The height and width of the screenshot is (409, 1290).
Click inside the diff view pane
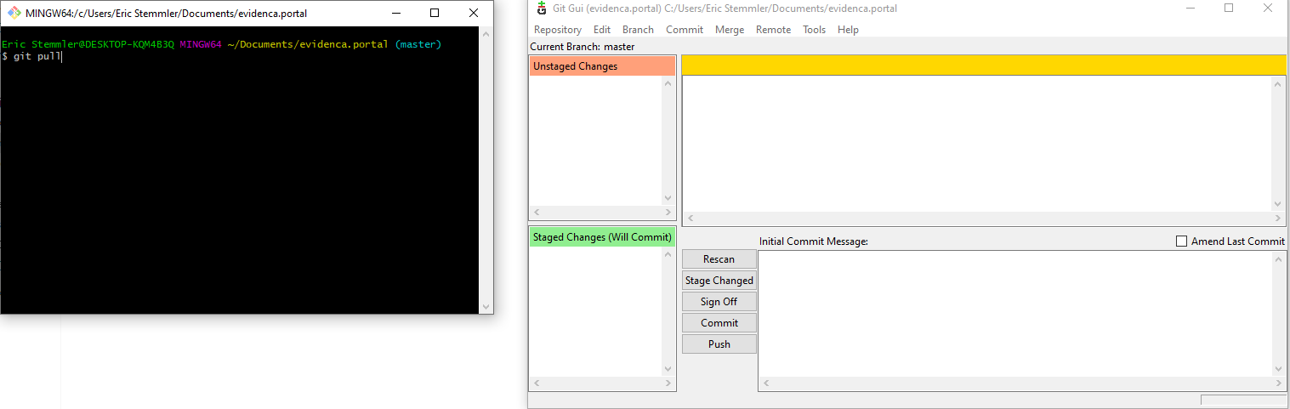[977, 143]
